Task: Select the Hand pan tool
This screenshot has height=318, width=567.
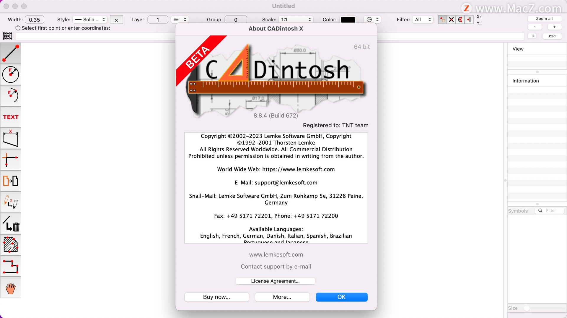Action: [11, 288]
